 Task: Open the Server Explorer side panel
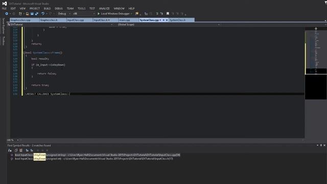coord(3,26)
